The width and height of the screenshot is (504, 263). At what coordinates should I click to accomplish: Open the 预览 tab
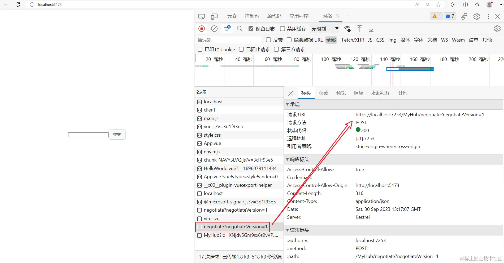tap(341, 93)
